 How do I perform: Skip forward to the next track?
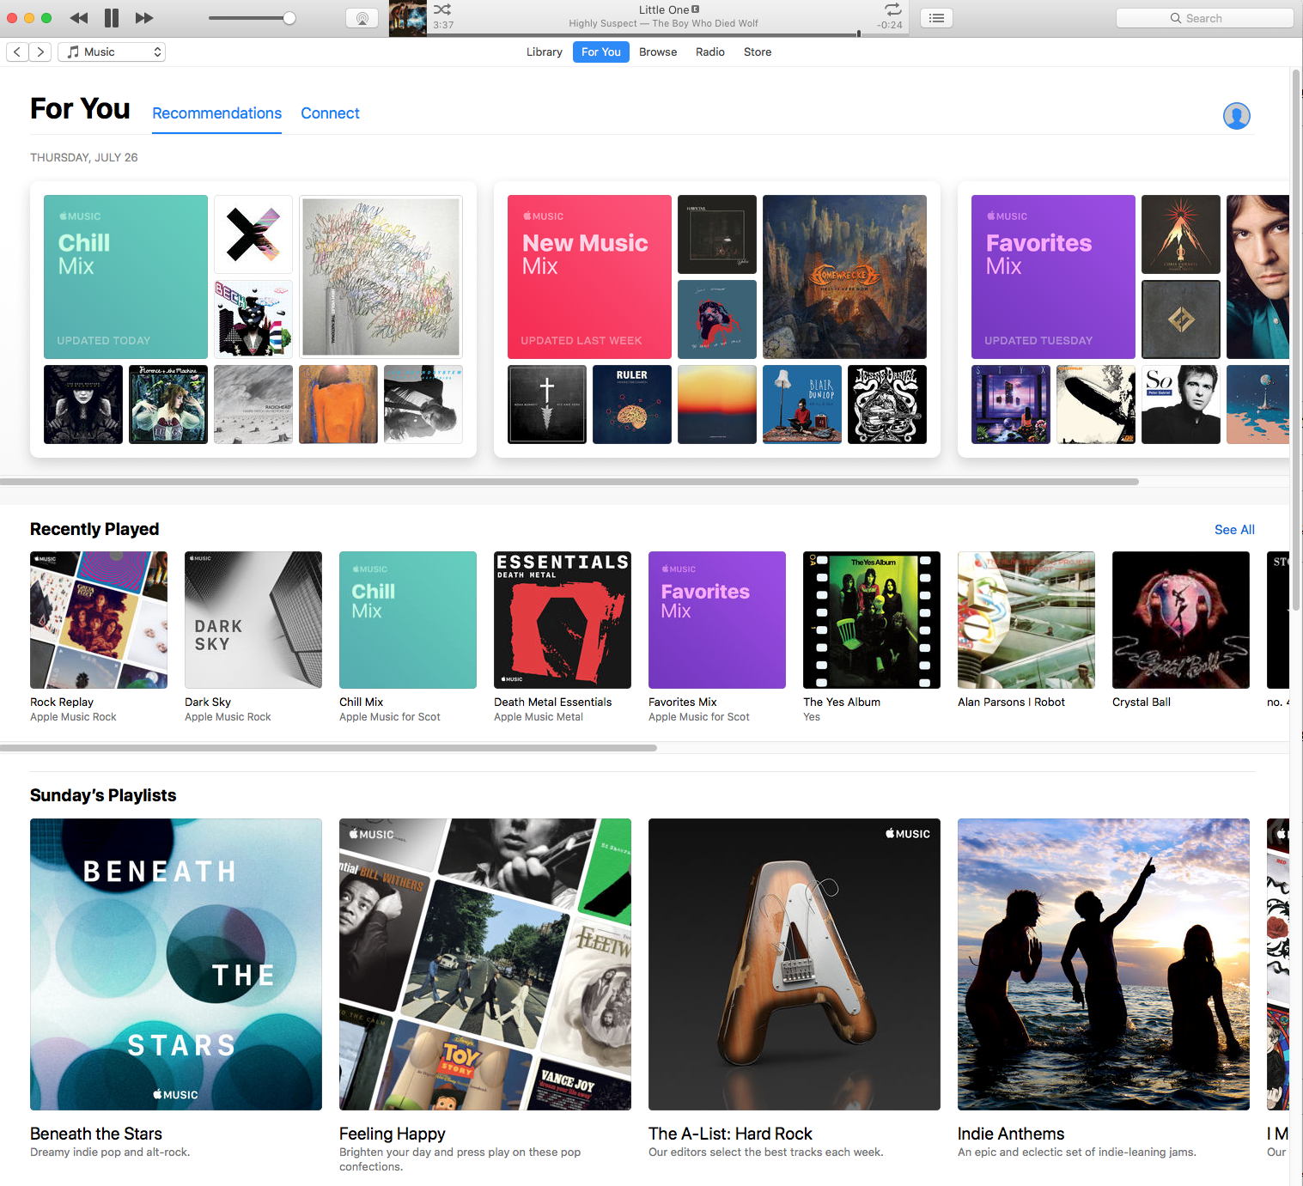[x=144, y=18]
